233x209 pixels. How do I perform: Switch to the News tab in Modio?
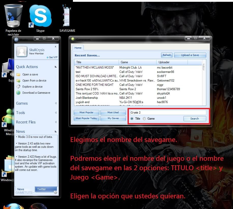tap(21, 189)
